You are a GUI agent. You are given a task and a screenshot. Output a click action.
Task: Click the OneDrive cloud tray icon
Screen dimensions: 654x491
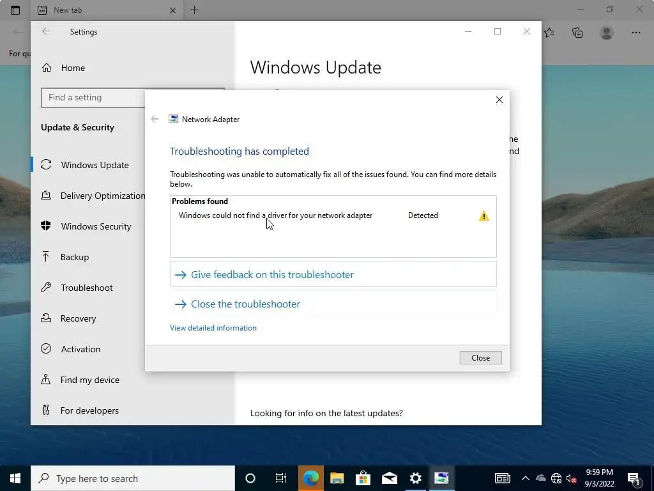540,478
